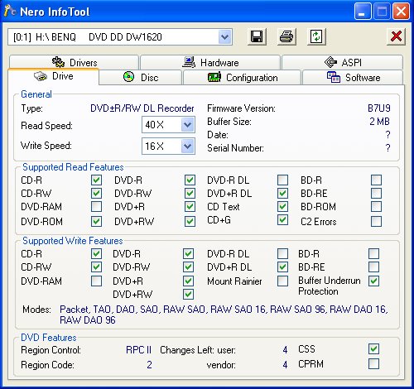Viewport: 414px width, 389px height.
Task: Toggle DVD-RAM read feature checkbox
Action: [x=96, y=206]
